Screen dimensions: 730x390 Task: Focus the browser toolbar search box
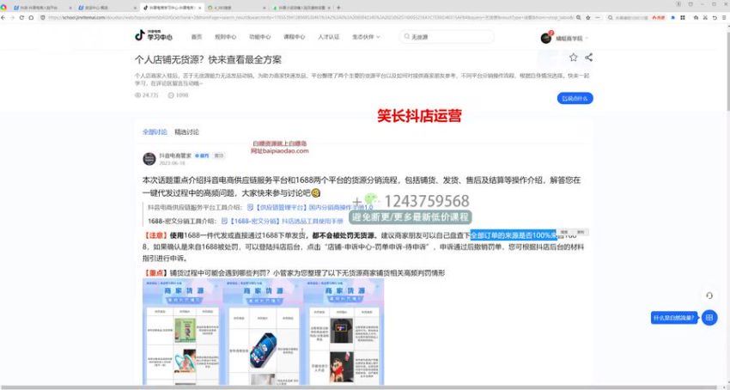click(x=628, y=17)
